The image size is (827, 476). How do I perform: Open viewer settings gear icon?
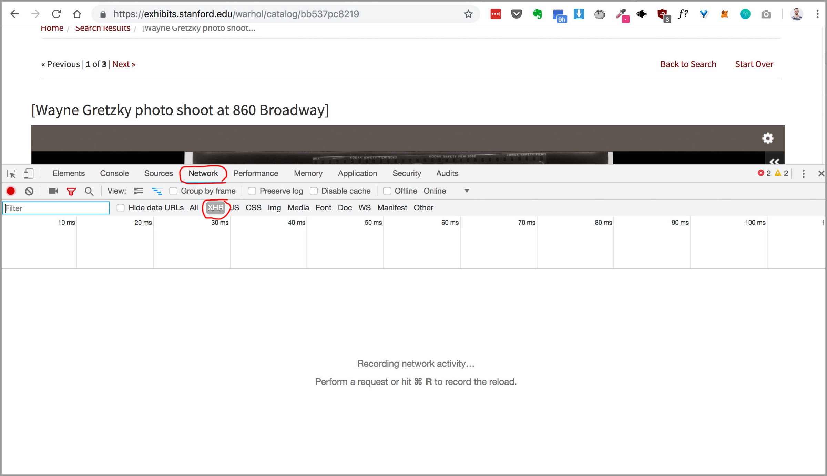click(x=767, y=138)
